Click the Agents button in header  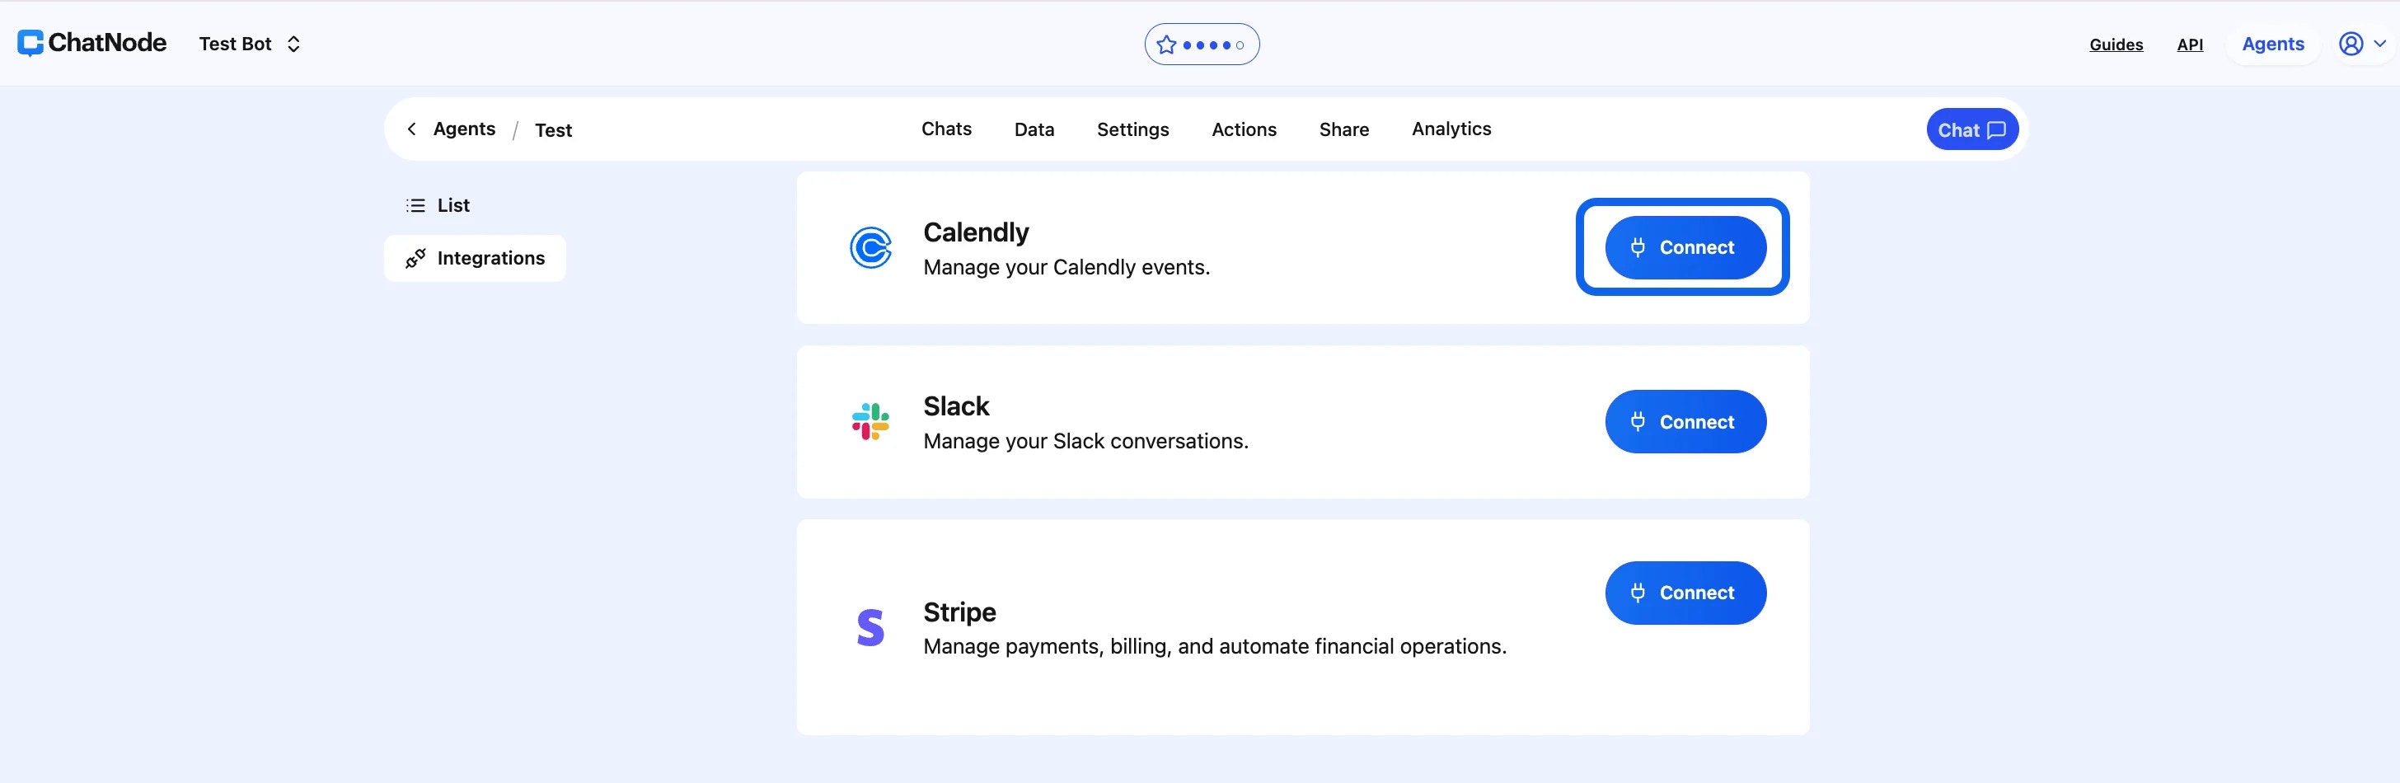[2271, 44]
